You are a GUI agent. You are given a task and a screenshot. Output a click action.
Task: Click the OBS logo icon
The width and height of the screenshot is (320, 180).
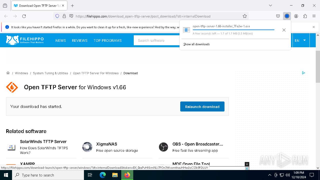tap(163, 147)
